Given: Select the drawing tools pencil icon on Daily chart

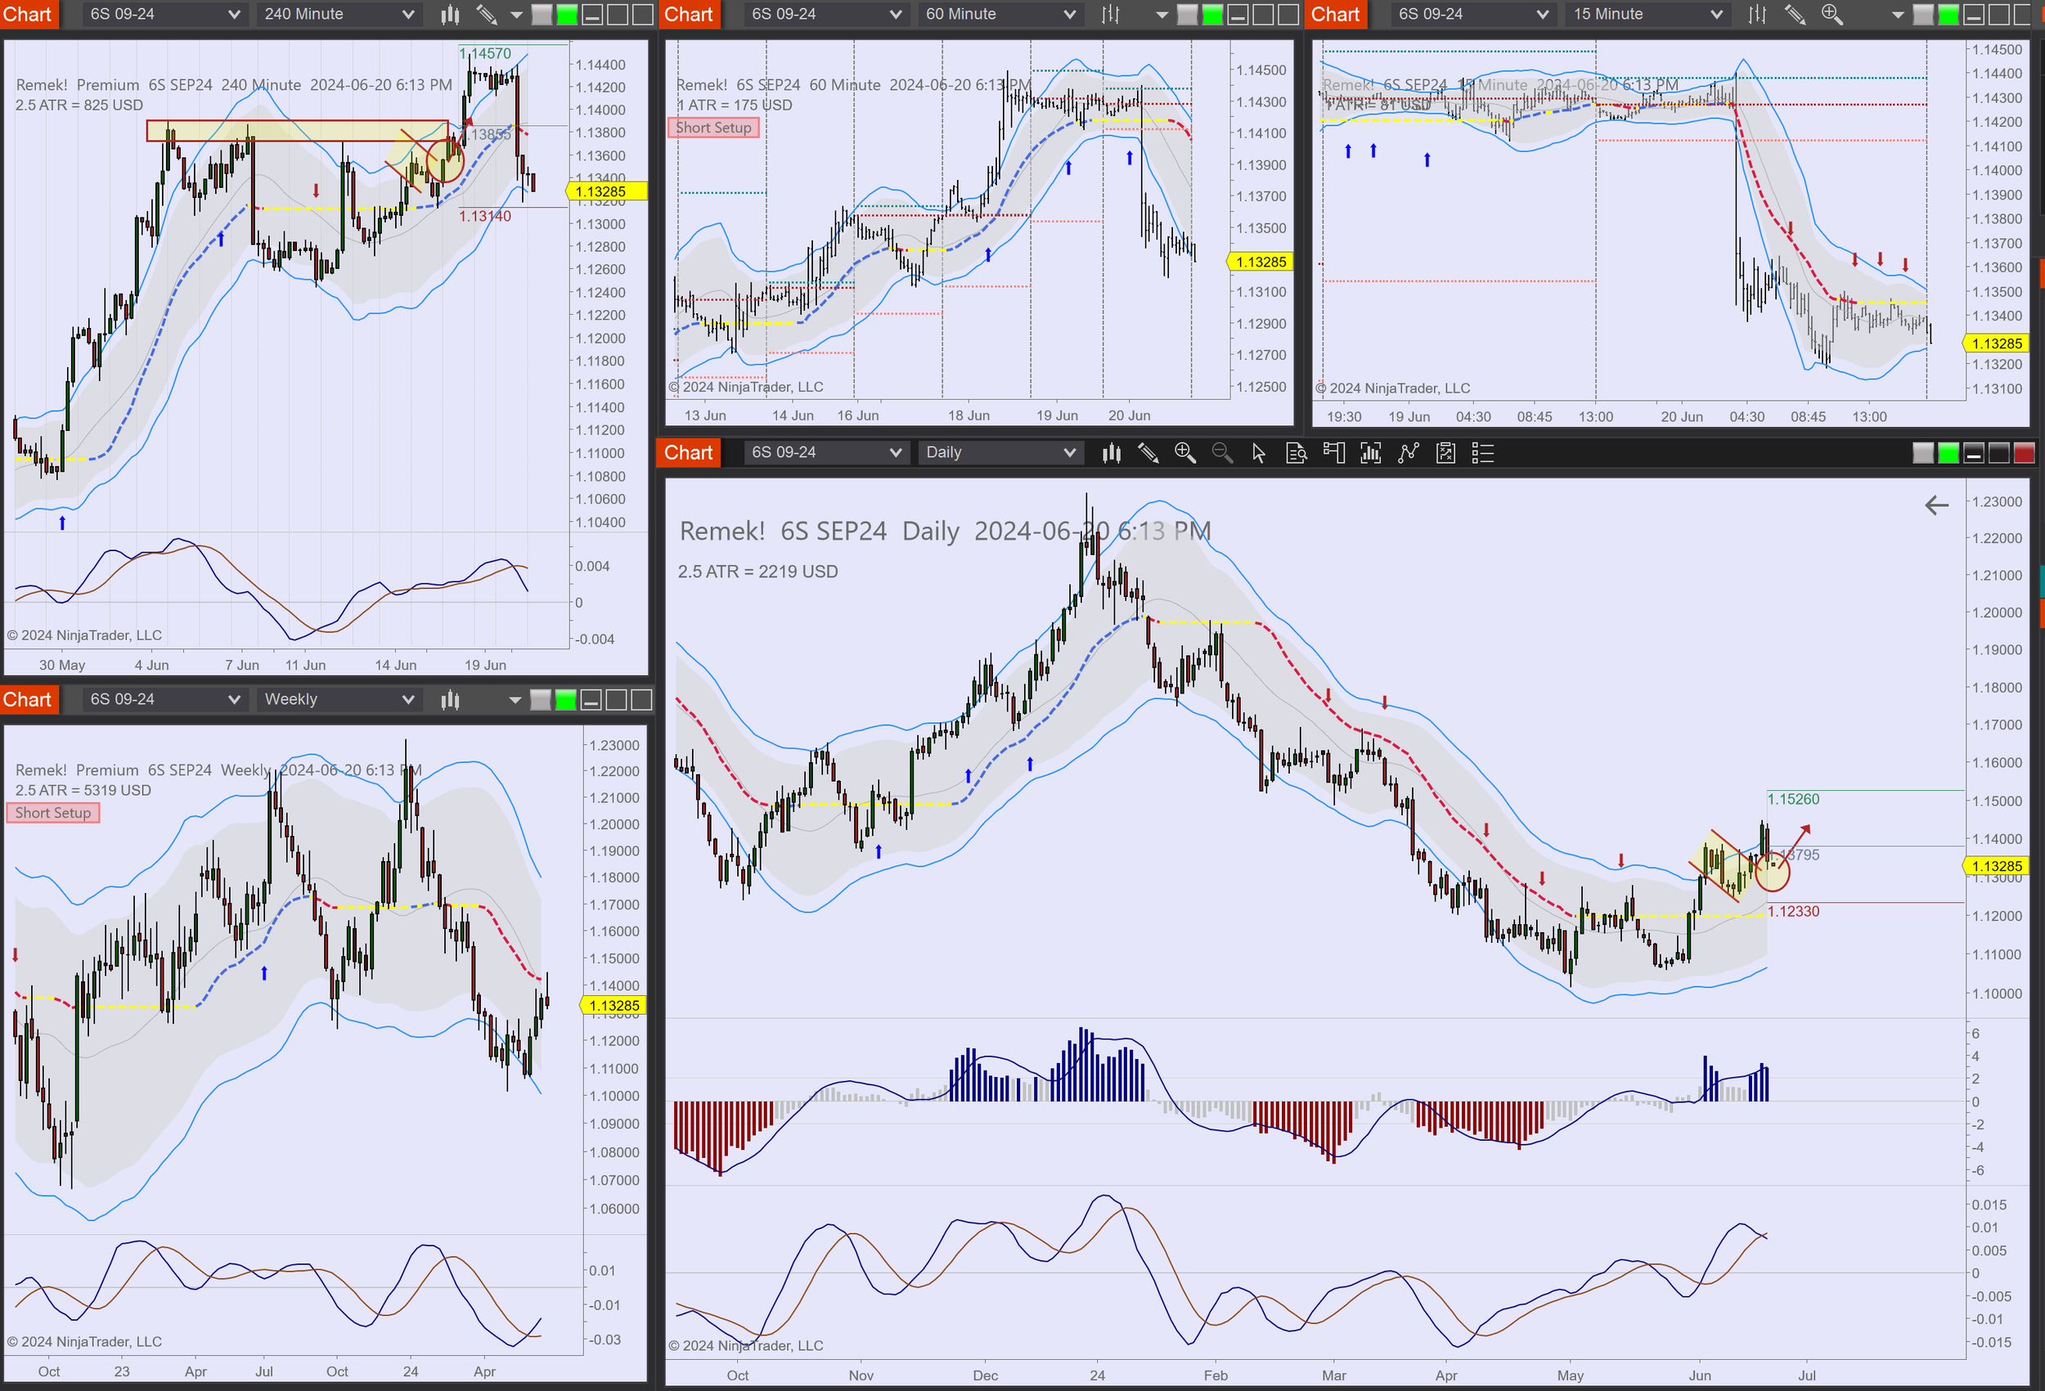Looking at the screenshot, I should point(1148,452).
